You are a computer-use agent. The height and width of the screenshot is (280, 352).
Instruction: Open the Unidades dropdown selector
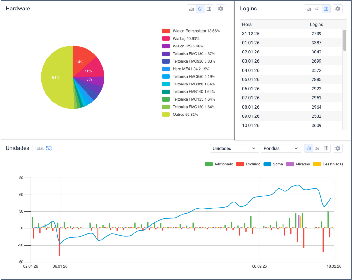234,148
